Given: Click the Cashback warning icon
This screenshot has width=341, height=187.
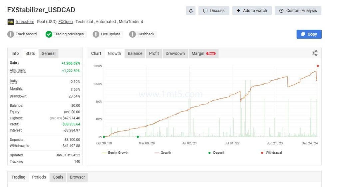Looking at the screenshot, I should [133, 34].
